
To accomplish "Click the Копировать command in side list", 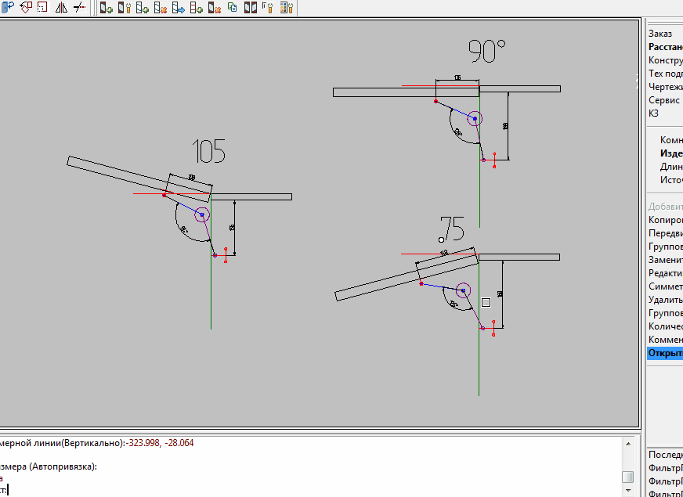I will click(x=665, y=219).
